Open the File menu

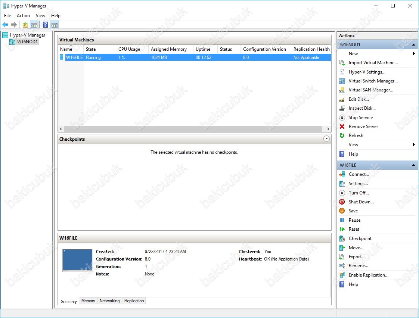(x=7, y=15)
